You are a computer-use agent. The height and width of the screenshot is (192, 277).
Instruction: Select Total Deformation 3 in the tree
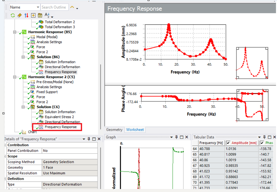point(60,27)
